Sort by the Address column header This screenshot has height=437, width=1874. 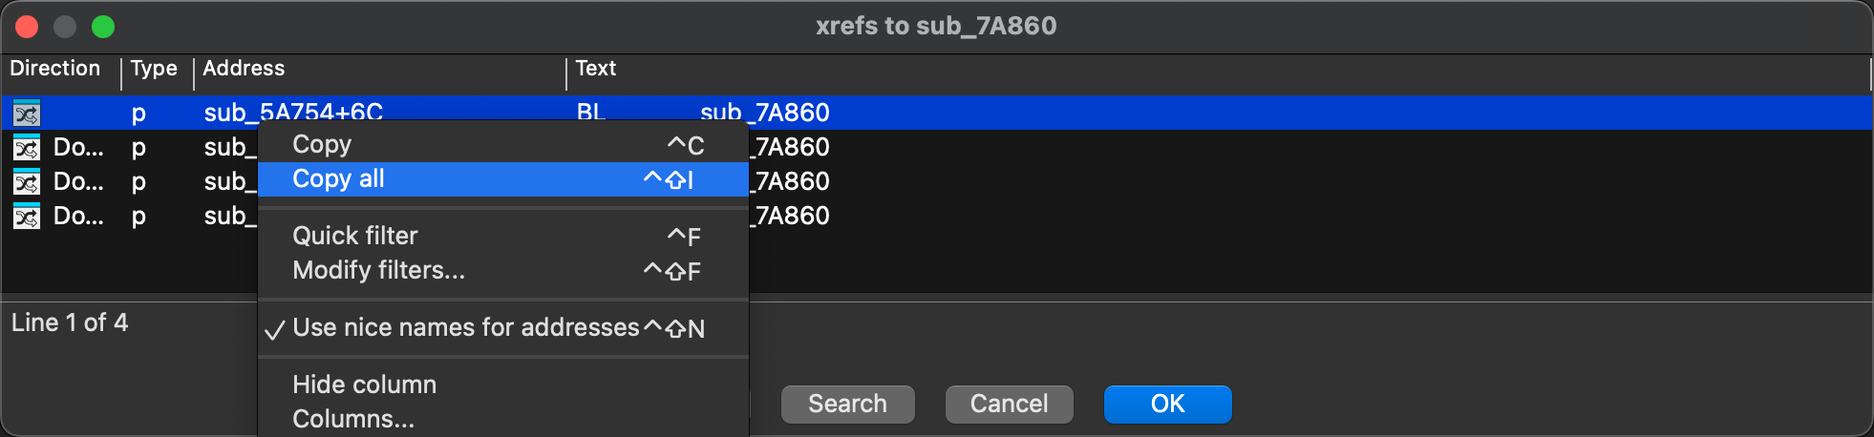244,69
